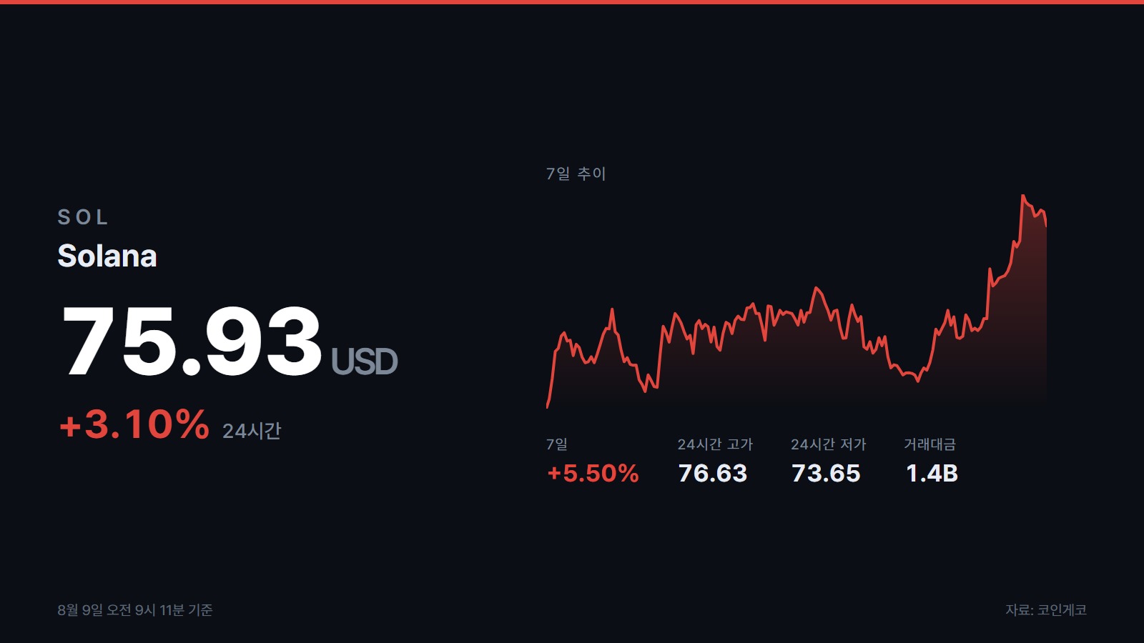
Task: Click the starting point of the 7-day chart line
Action: point(548,407)
